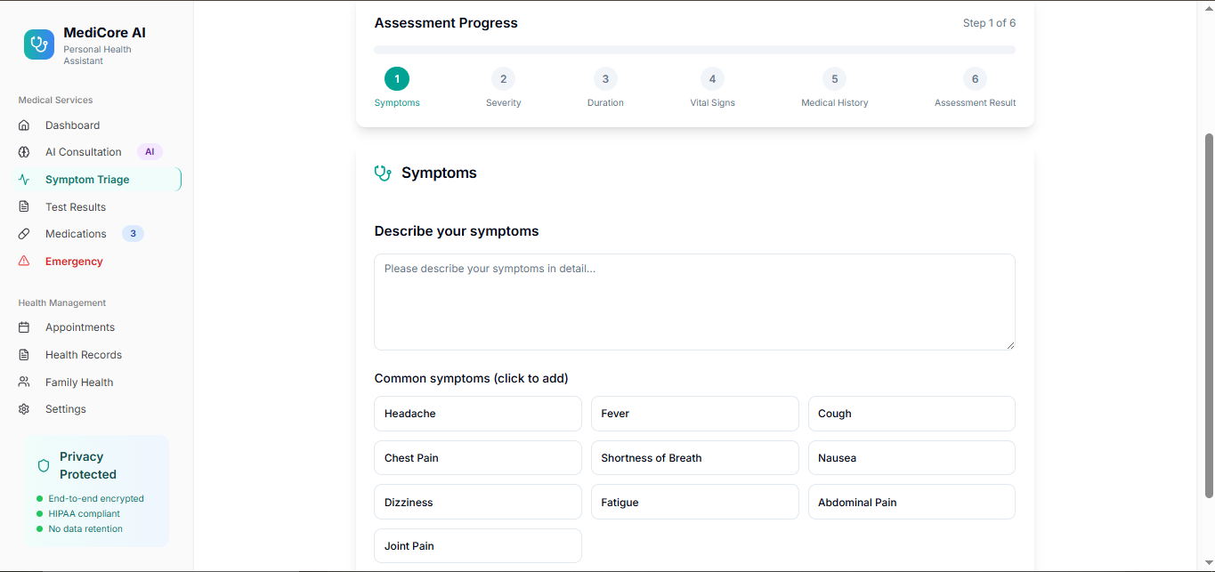Viewport: 1215px width, 572px height.
Task: Open Health Records from the sidebar
Action: [x=84, y=355]
